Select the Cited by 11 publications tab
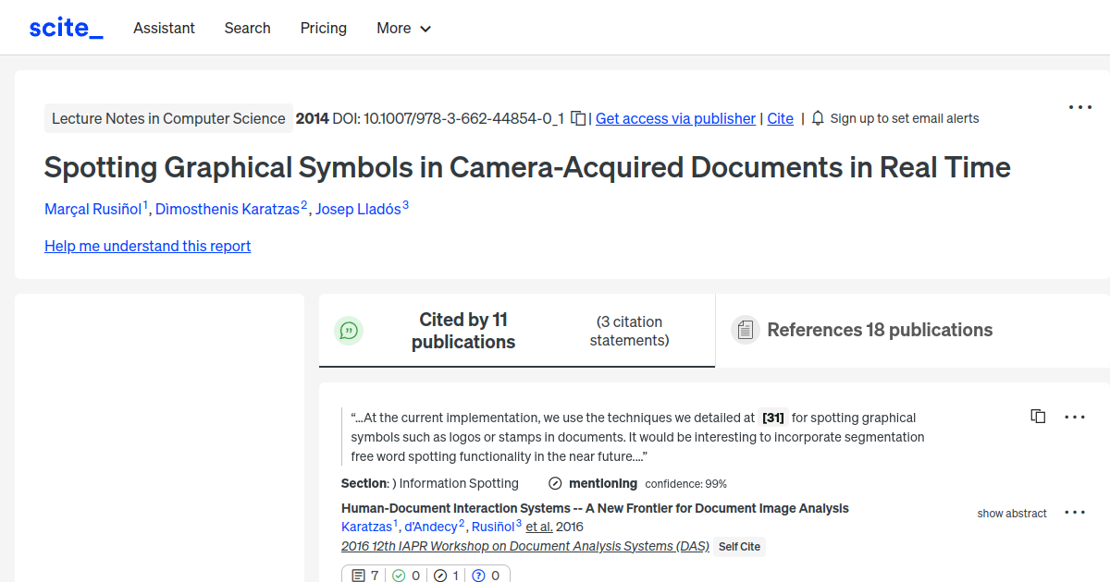 pos(462,330)
